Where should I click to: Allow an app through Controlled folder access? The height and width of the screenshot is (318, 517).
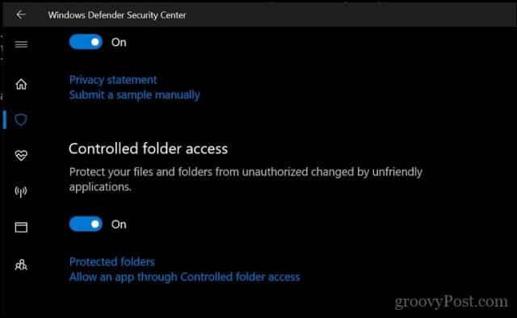[x=185, y=277]
